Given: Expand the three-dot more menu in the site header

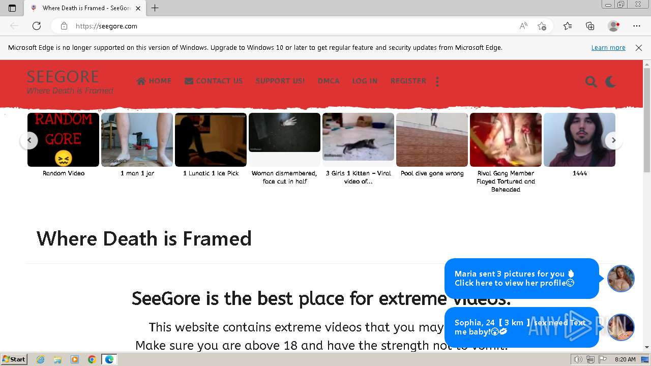Looking at the screenshot, I should click(437, 81).
